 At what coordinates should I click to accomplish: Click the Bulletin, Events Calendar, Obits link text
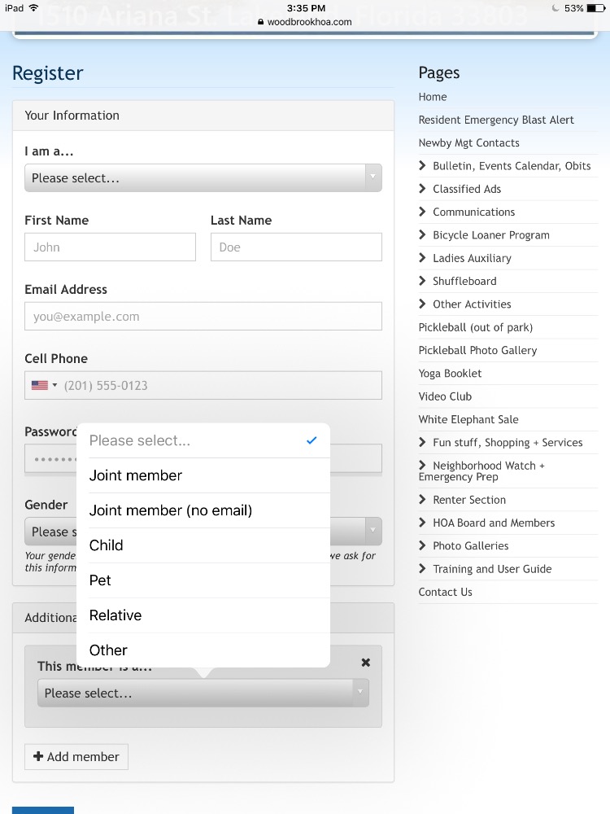coord(512,166)
